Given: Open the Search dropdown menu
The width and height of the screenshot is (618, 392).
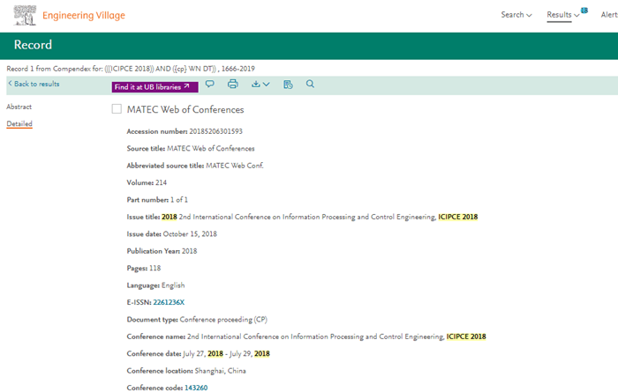Looking at the screenshot, I should 516,15.
